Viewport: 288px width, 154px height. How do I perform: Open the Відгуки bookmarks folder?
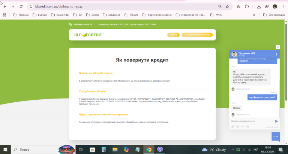(x=40, y=15)
